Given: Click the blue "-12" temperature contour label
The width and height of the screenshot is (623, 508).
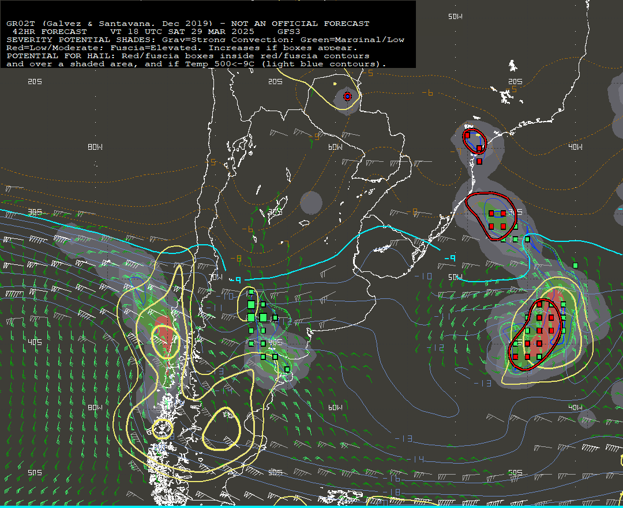Looking at the screenshot, I should (435, 348).
